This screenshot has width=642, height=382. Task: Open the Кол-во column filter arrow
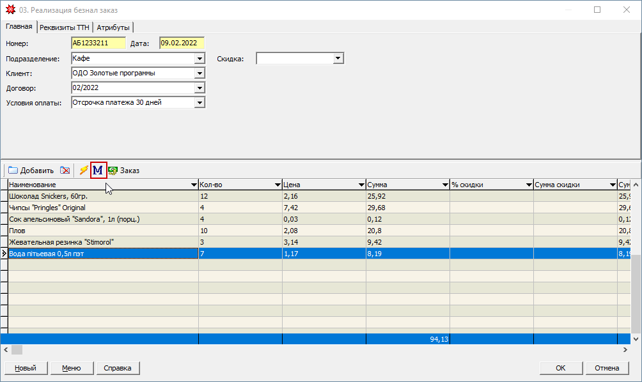[x=278, y=185]
